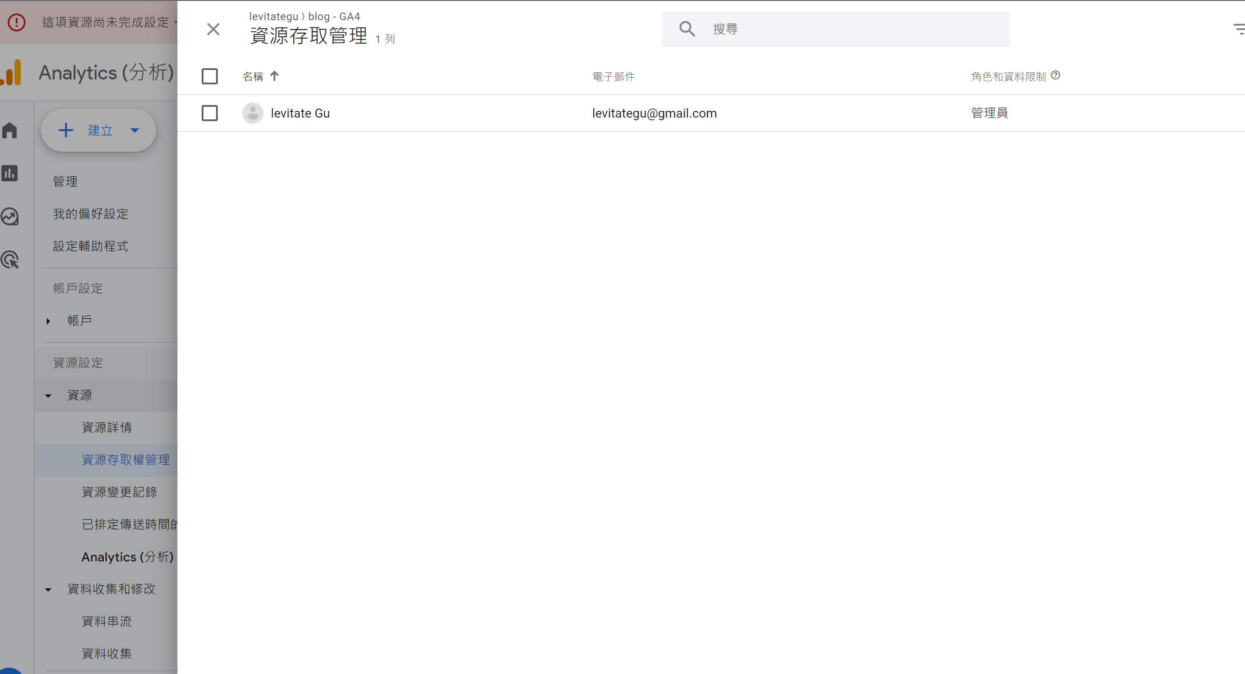
Task: Open 我的偏好設定
Action: [x=90, y=214]
